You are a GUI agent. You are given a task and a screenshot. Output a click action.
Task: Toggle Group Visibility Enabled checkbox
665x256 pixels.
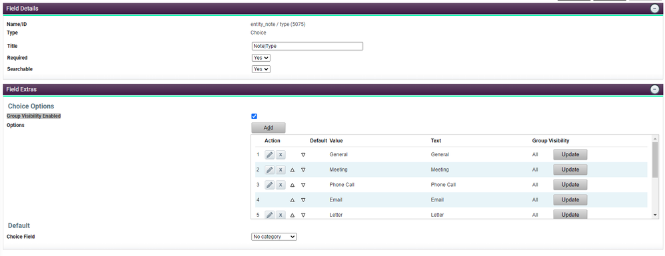pos(255,116)
